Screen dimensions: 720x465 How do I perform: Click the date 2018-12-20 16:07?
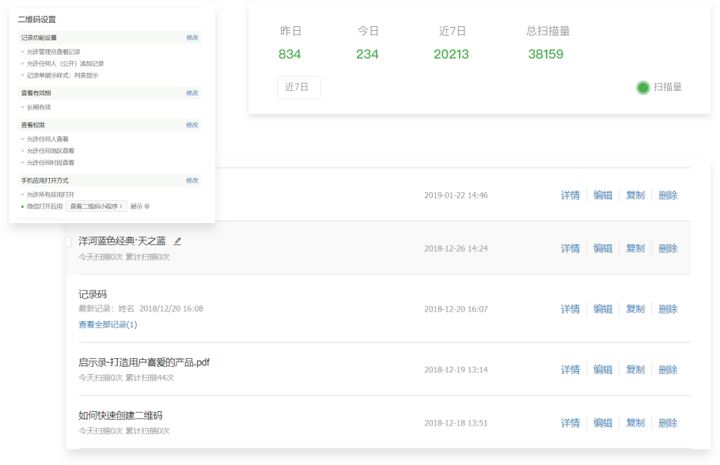point(456,309)
